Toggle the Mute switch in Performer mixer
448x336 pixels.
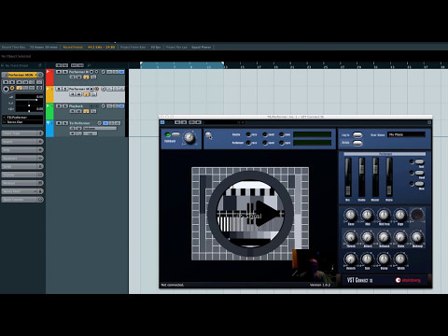pyautogui.click(x=419, y=184)
